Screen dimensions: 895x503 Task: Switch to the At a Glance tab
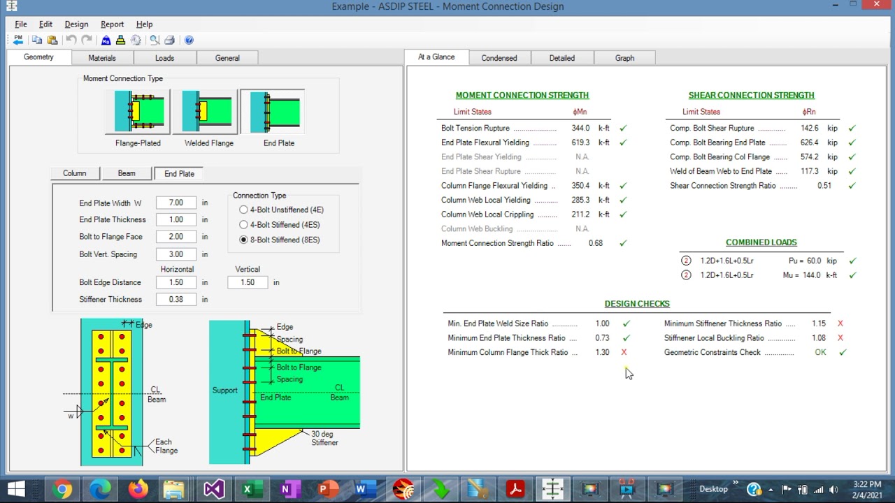coord(436,57)
